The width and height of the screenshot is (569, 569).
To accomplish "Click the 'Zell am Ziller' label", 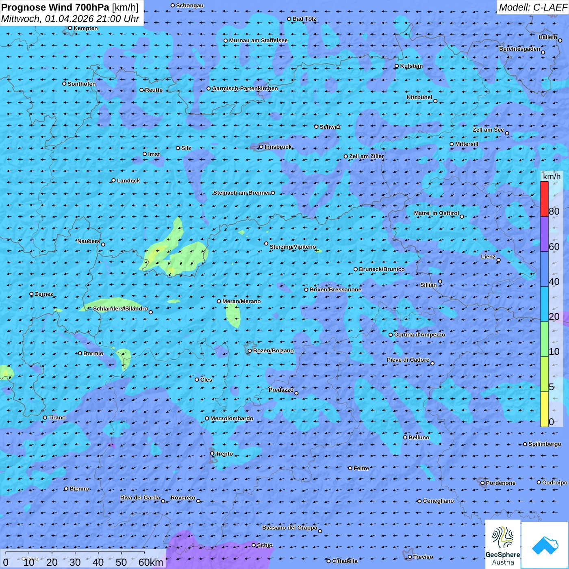I will tap(366, 156).
